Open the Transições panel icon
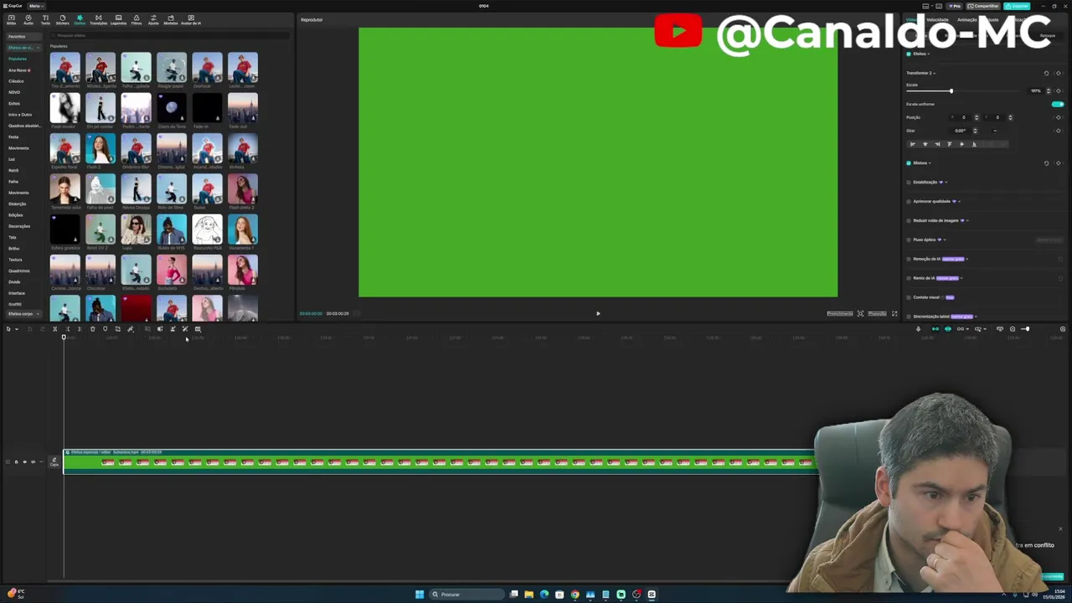Viewport: 1072px width, 603px height. (x=98, y=19)
